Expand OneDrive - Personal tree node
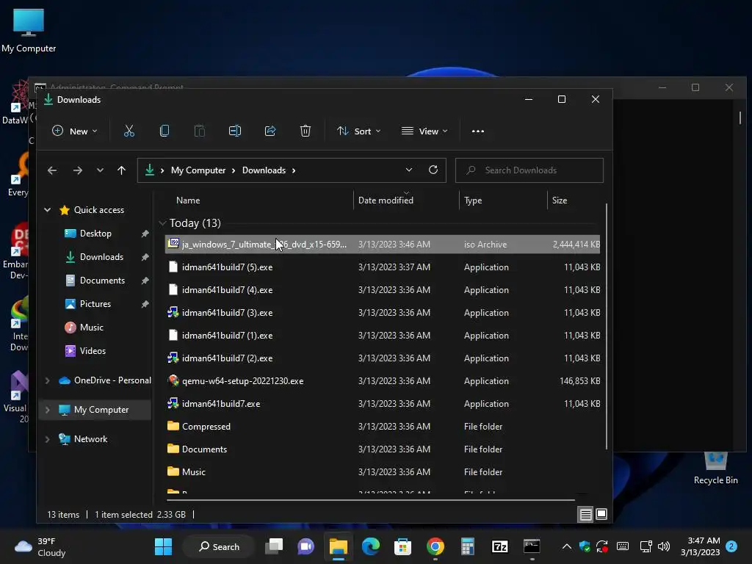 point(47,380)
